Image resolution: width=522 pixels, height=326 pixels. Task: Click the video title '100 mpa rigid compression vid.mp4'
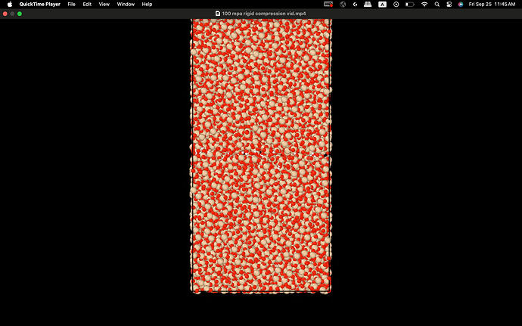coord(264,14)
